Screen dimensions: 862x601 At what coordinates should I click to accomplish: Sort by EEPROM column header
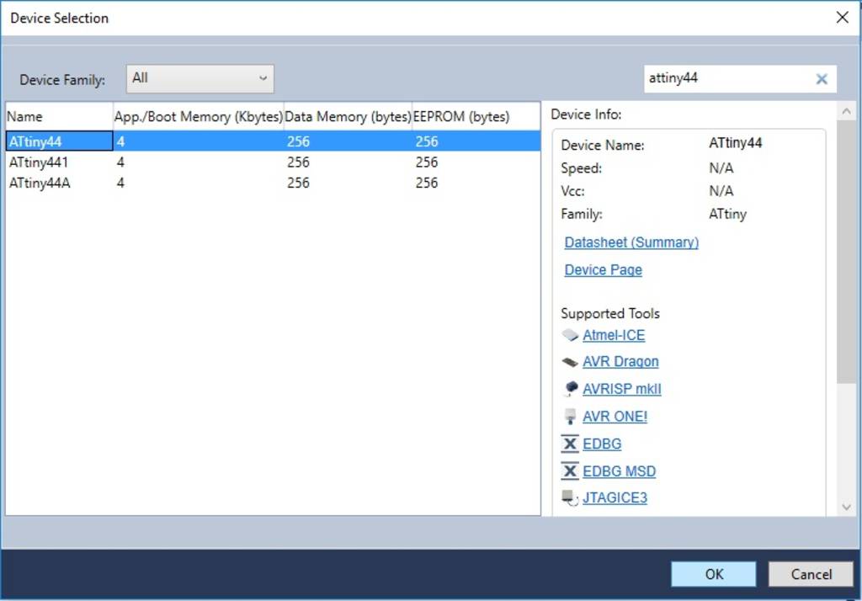(476, 116)
